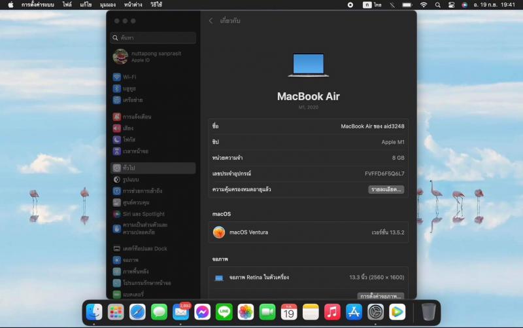Select General (ทั่วไป) in sidebar

153,168
